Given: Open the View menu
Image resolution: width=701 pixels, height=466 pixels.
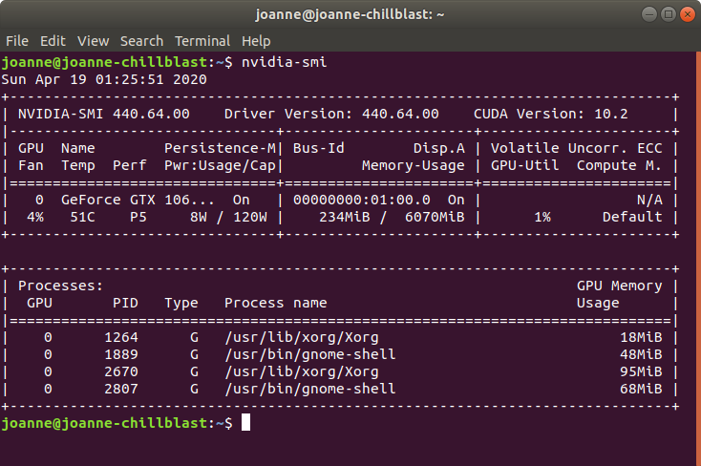Looking at the screenshot, I should [93, 41].
